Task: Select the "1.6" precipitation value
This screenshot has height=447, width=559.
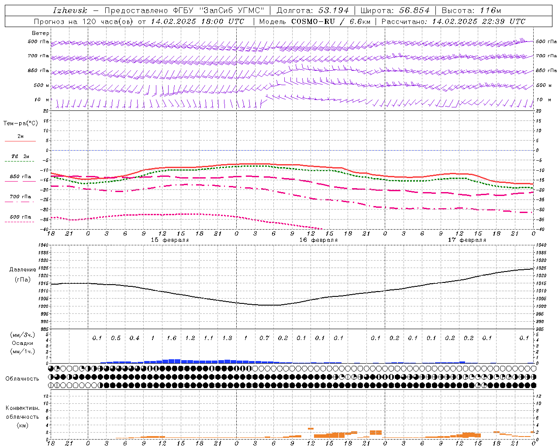Action: 172,338
